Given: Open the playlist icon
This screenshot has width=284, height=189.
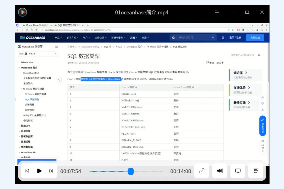Looking at the screenshot, I should coord(256,171).
